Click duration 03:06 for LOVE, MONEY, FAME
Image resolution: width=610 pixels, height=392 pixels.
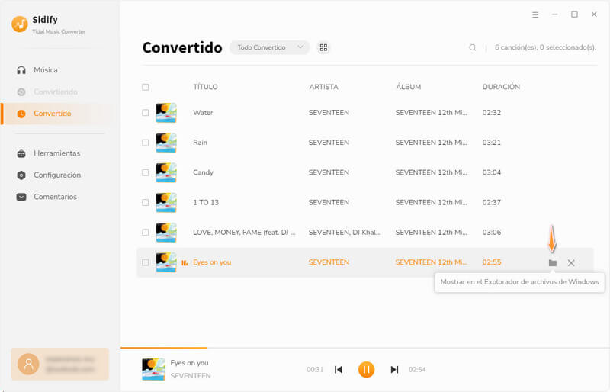pos(492,233)
